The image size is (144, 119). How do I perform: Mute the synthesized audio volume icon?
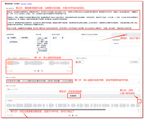coord(8,115)
